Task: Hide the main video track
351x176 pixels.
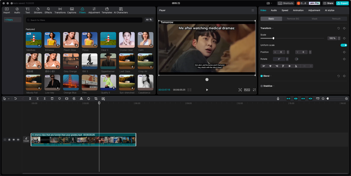Action: (14, 140)
